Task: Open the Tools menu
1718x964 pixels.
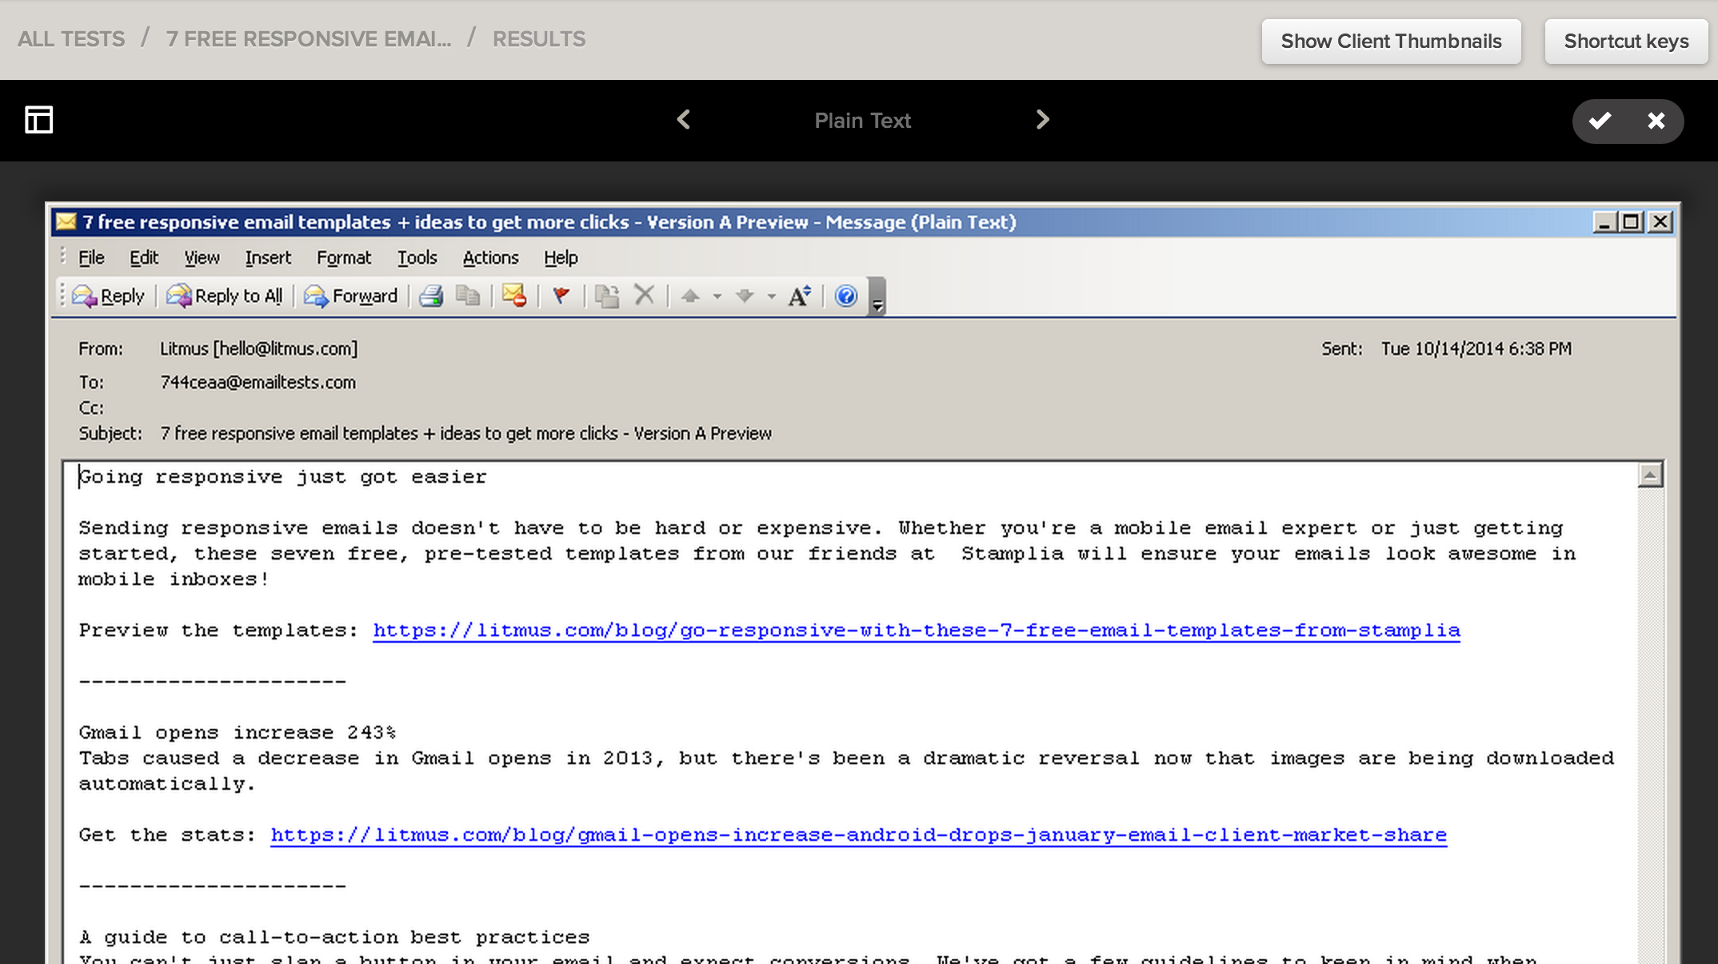Action: tap(418, 257)
